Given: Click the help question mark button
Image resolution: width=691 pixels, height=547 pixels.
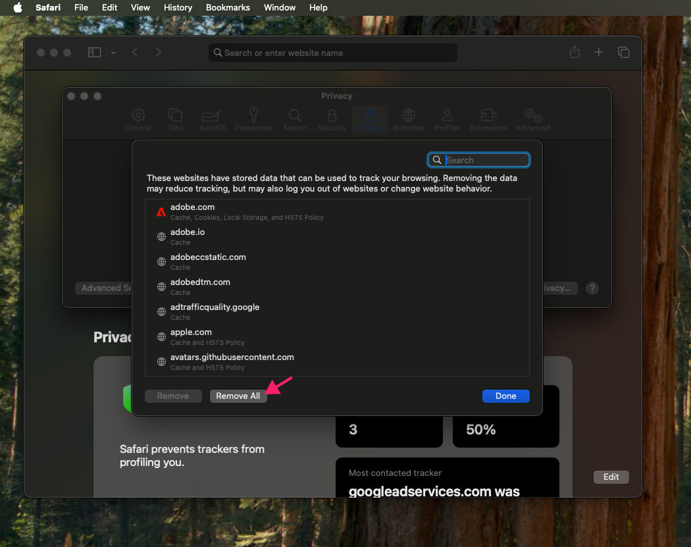Looking at the screenshot, I should pyautogui.click(x=592, y=288).
